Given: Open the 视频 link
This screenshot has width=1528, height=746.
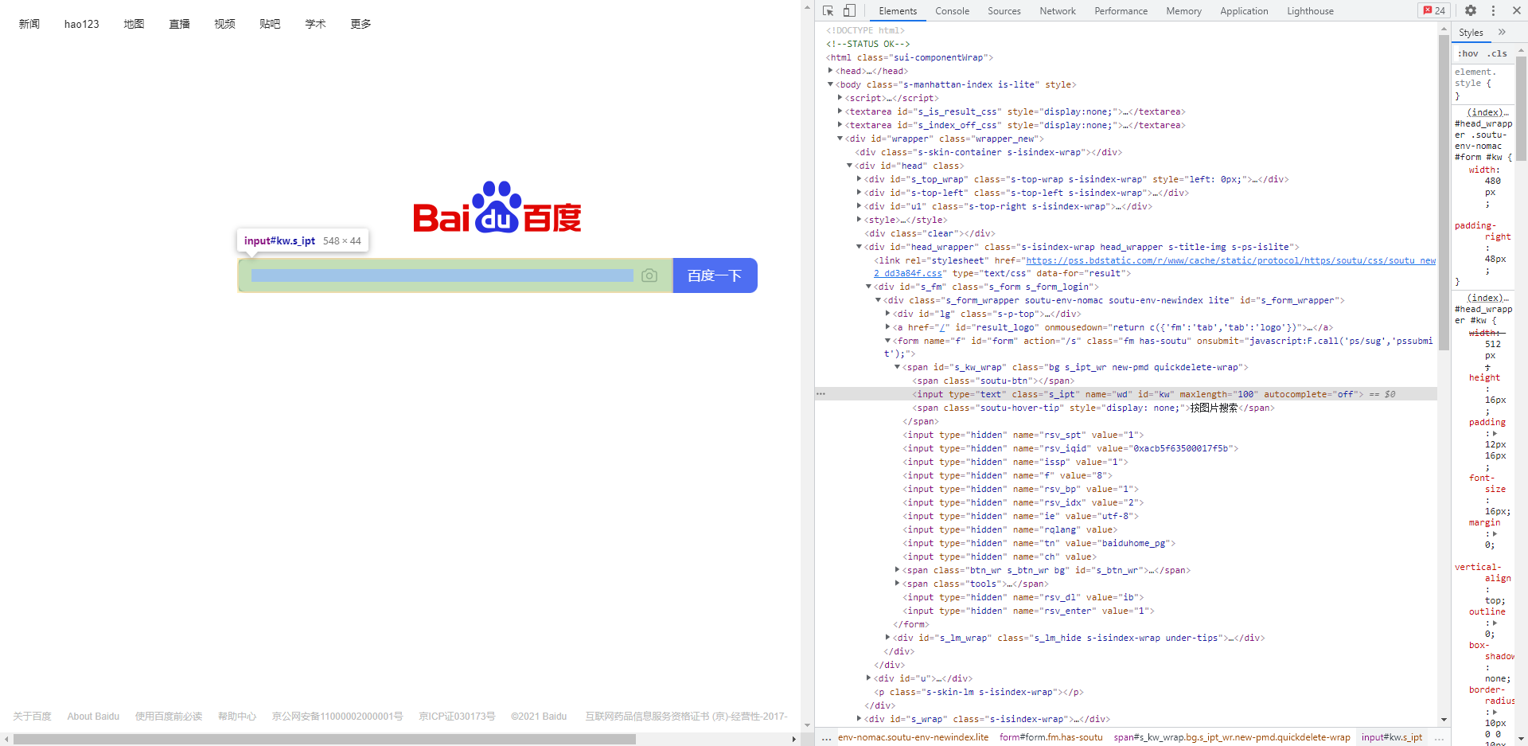Looking at the screenshot, I should 225,24.
